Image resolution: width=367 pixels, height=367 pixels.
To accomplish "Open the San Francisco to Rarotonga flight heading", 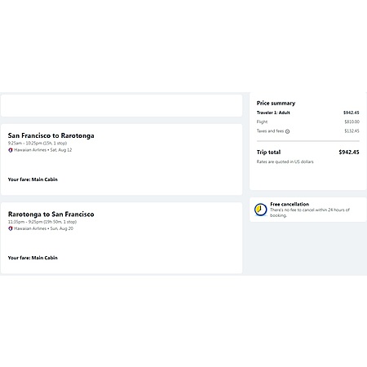I will pyautogui.click(x=51, y=135).
